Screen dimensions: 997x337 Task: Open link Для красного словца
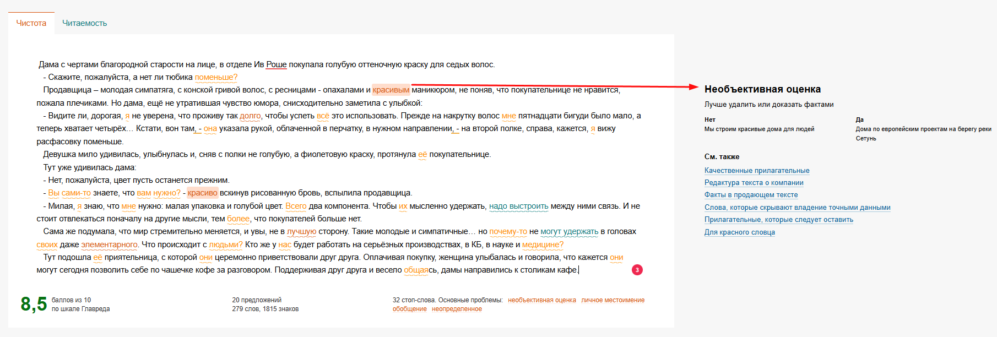pyautogui.click(x=740, y=232)
